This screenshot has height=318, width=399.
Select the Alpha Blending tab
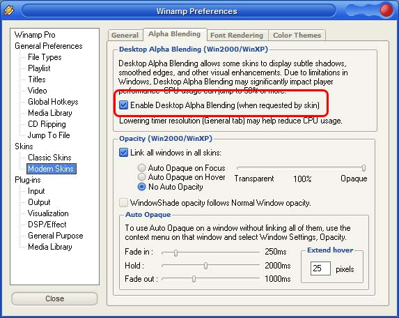[175, 34]
